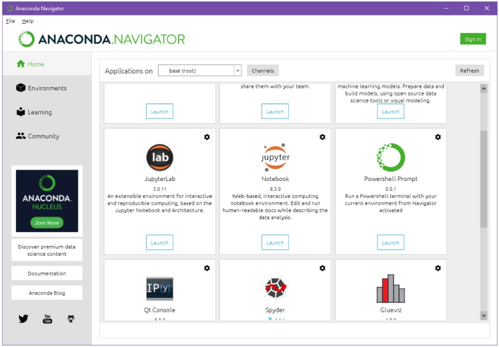Click the scrollbar down arrow

coord(484,315)
